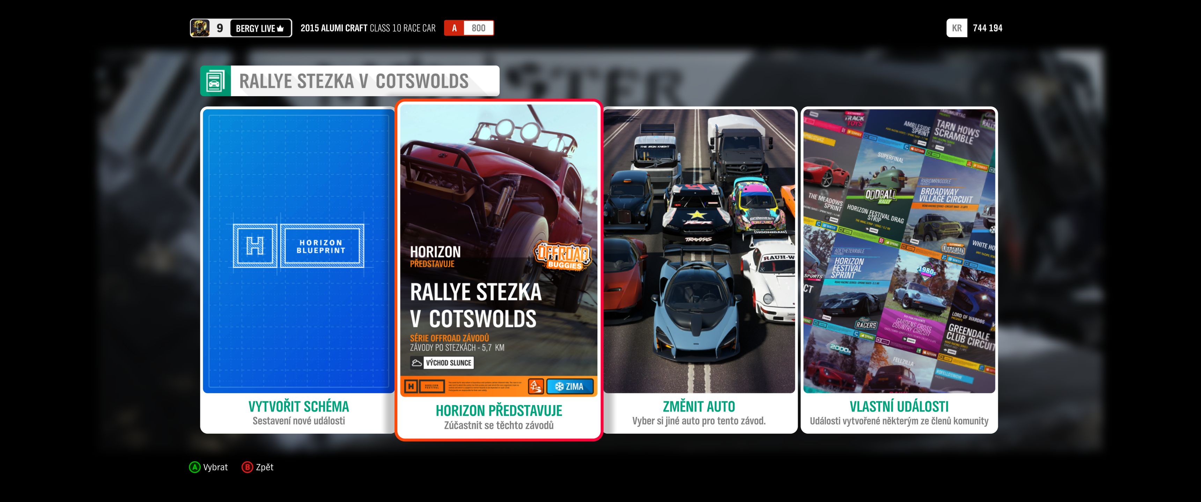Viewport: 1201px width, 502px height.
Task: Click Série offroad závodů subtitle
Action: 449,338
